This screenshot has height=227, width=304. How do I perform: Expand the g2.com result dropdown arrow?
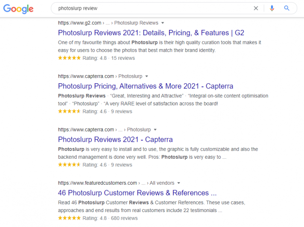point(163,23)
